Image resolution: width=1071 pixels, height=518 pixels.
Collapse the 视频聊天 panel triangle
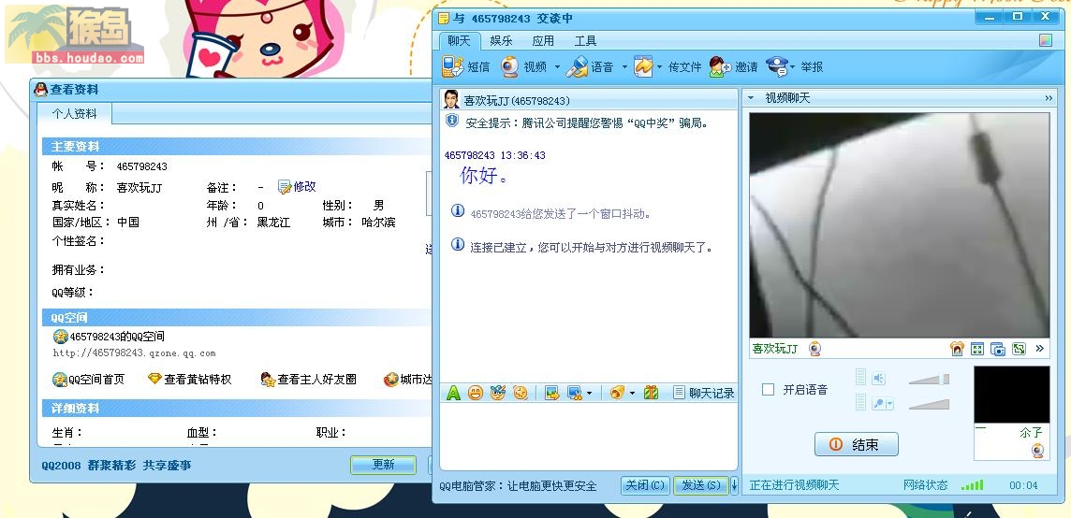pos(751,98)
